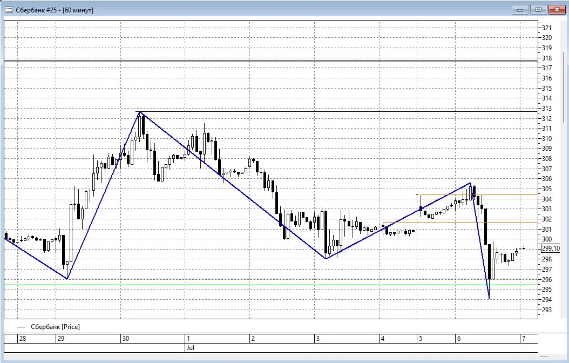Click the title text Сбербанк #25 - [60 минут]
The image size is (569, 363).
55,10
